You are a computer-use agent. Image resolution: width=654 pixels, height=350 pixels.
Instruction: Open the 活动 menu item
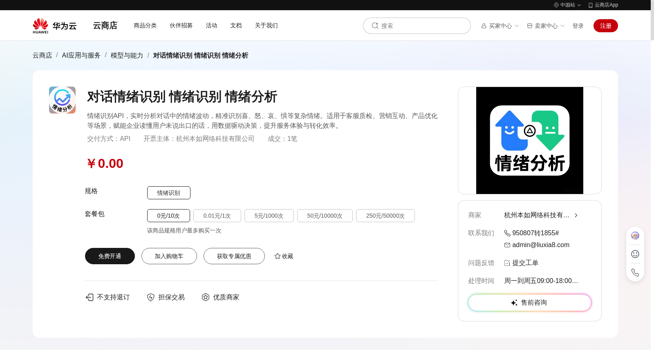[x=211, y=25]
